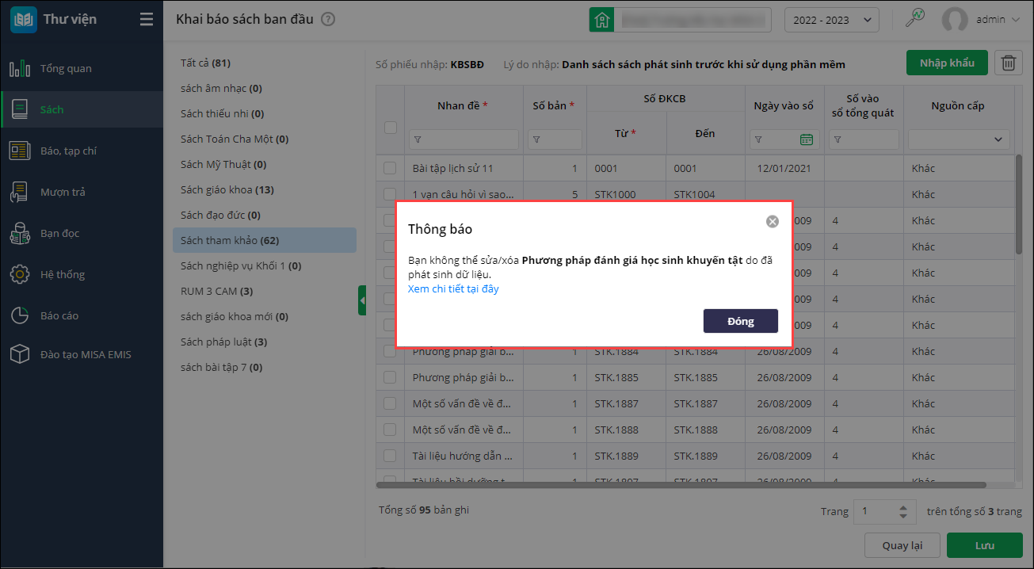Viewport: 1034px width, 569px height.
Task: Select category sách bài tập 7 (0)
Action: click(x=265, y=367)
